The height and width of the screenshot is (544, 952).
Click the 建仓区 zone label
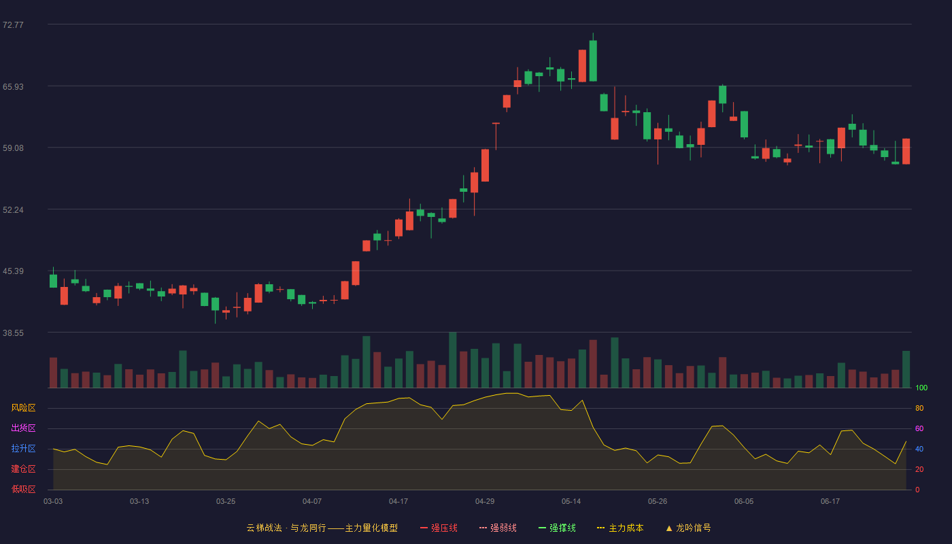[x=23, y=469]
